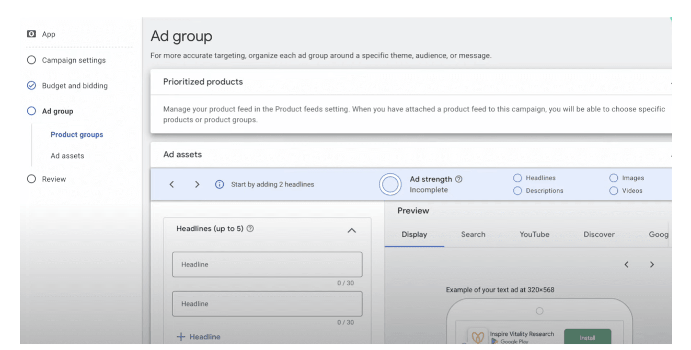Open Ad strength help question icon
Viewport: 691px width, 350px height.
(458, 179)
